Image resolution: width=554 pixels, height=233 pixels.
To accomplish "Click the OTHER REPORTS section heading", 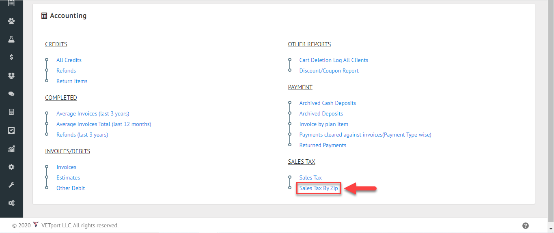I will (309, 44).
